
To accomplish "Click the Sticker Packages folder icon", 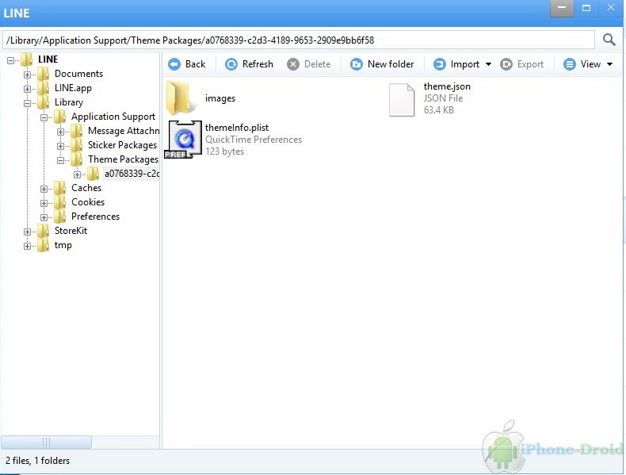I will pyautogui.click(x=77, y=145).
